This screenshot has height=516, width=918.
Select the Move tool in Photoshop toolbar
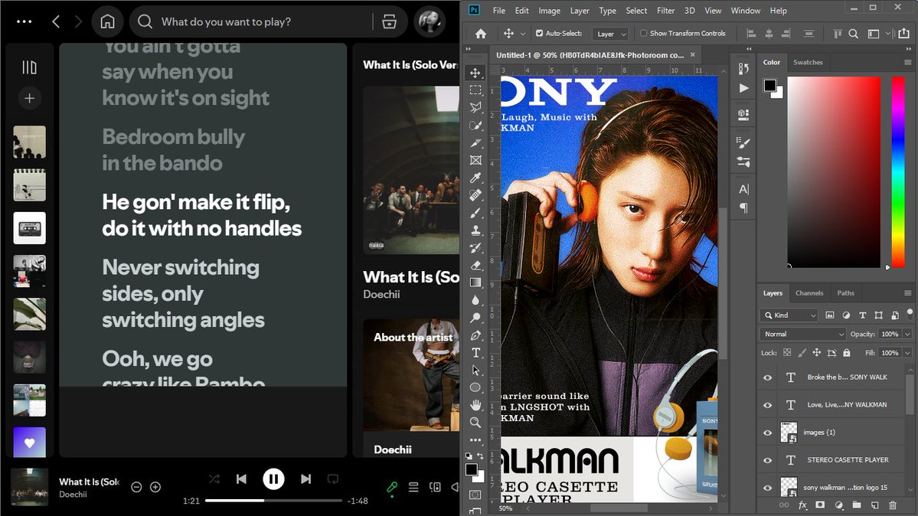coord(475,73)
